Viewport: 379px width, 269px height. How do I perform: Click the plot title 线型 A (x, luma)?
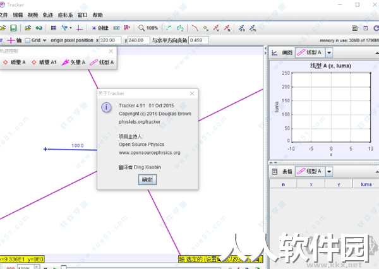(330, 66)
